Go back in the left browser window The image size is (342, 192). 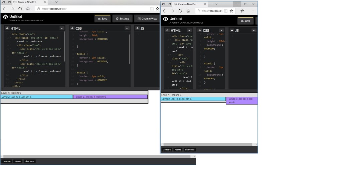(5, 9)
